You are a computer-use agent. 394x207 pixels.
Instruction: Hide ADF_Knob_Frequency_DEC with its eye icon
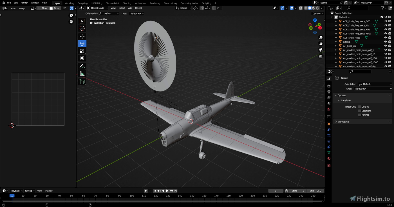[386, 21]
